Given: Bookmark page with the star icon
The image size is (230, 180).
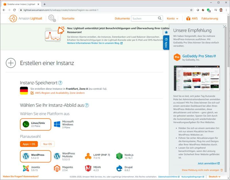Looking at the screenshot, I should (x=191, y=10).
